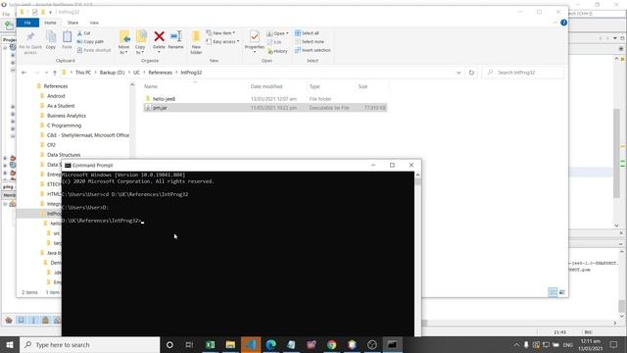Viewport: 627px width, 353px height.
Task: Sort by the Date modified column
Action: (x=276, y=86)
